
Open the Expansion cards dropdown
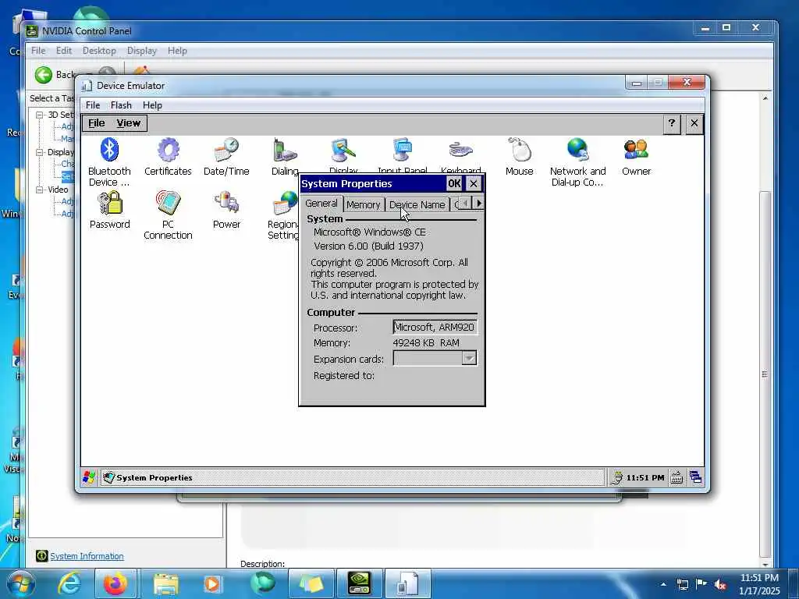(469, 359)
